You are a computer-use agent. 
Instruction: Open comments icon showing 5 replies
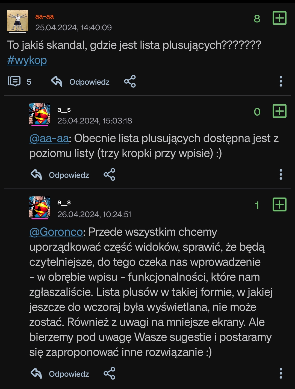click(14, 81)
